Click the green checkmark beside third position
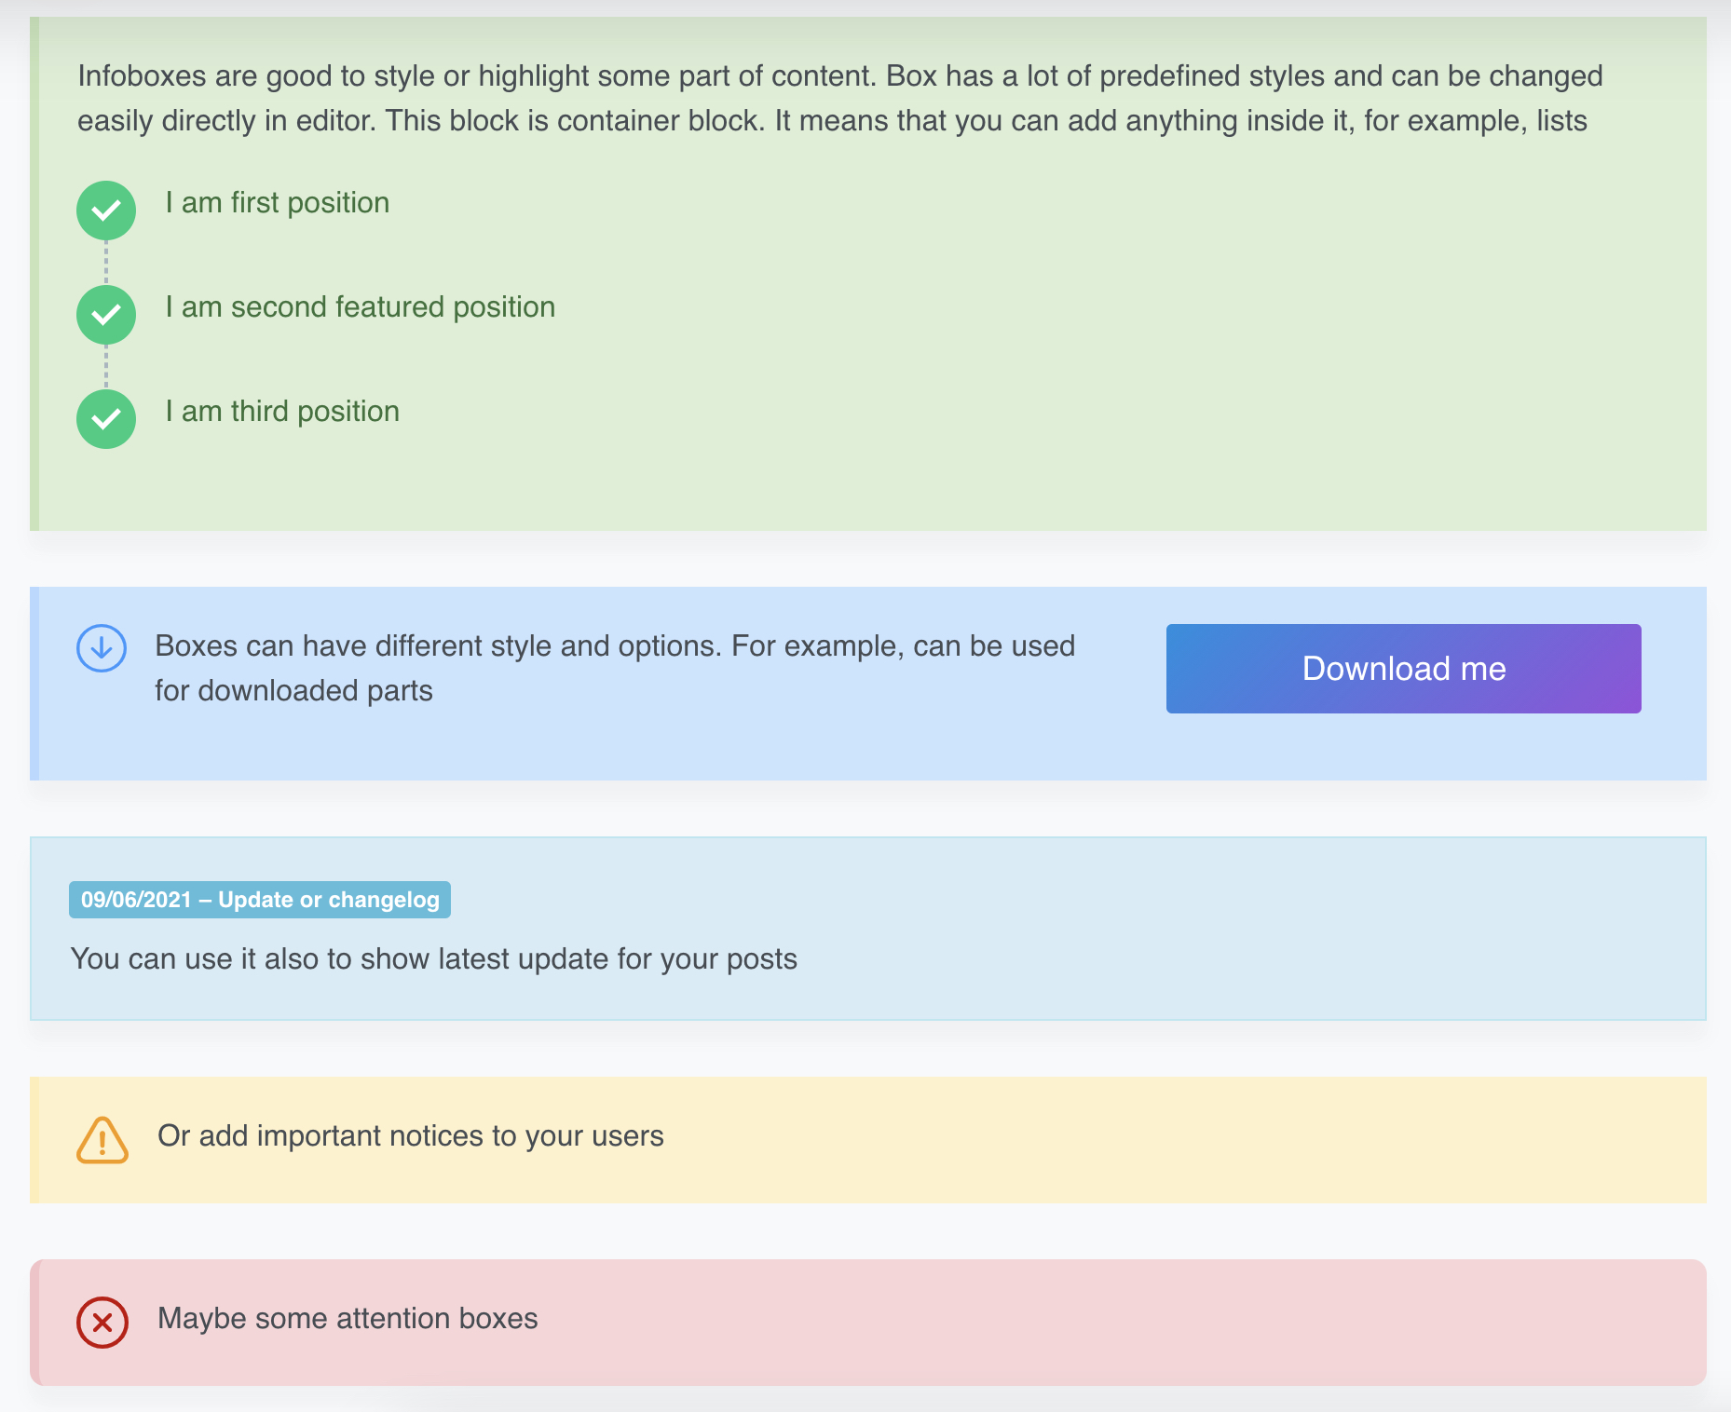The height and width of the screenshot is (1412, 1731). point(106,419)
